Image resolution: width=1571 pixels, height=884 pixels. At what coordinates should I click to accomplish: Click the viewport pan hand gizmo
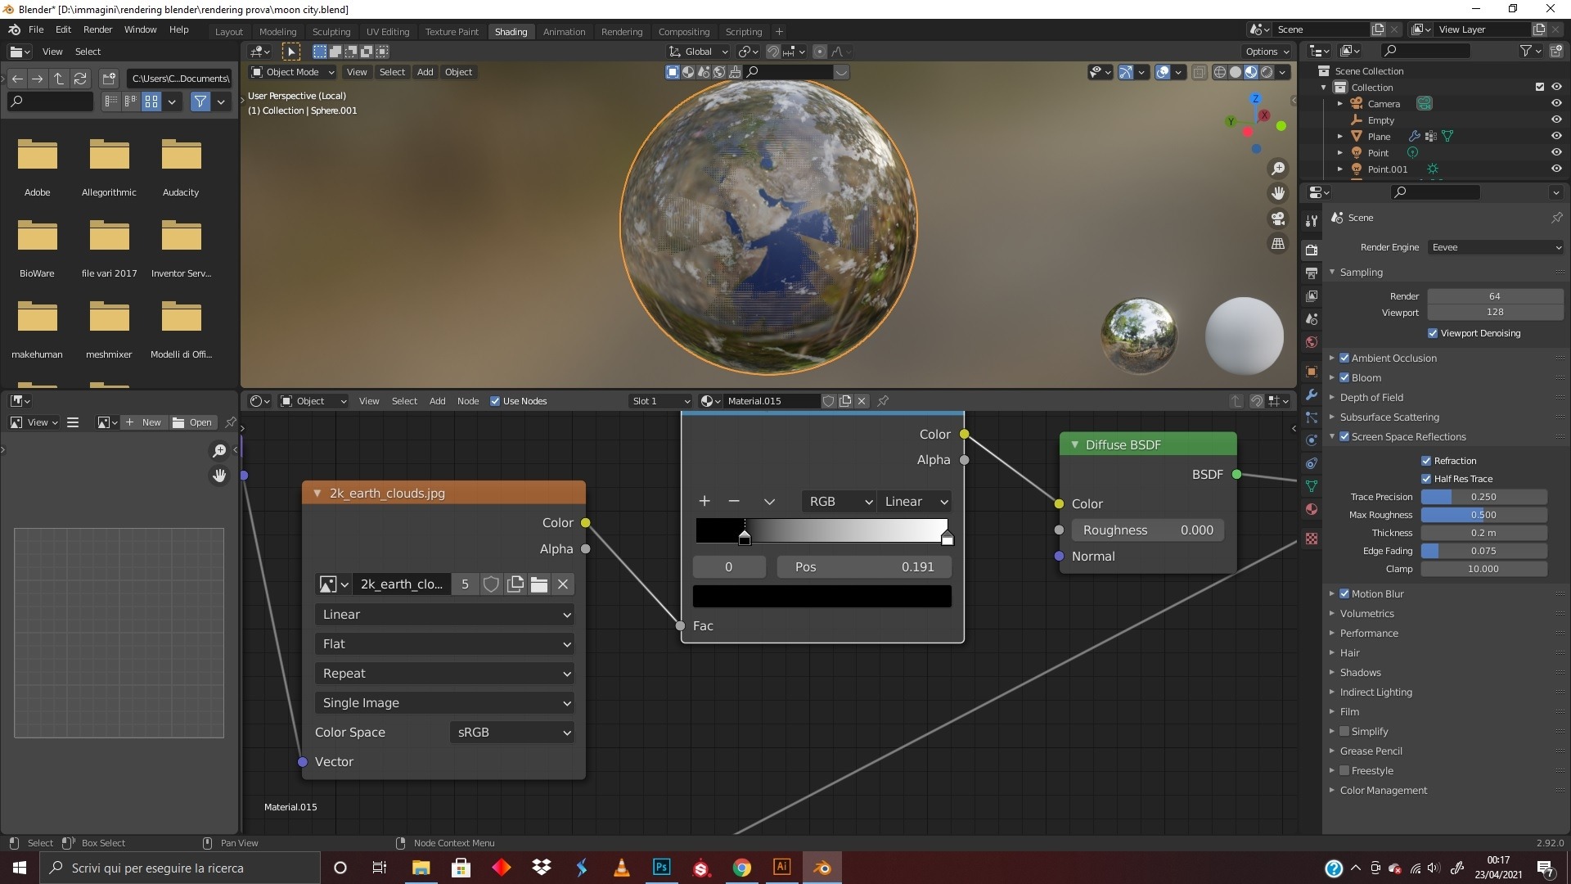(x=1277, y=193)
